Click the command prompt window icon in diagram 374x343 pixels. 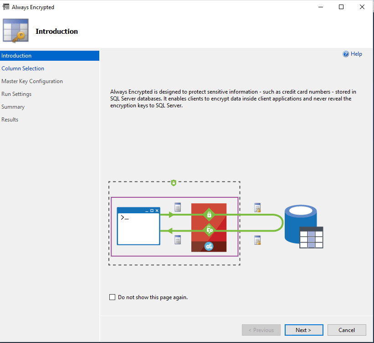[138, 226]
